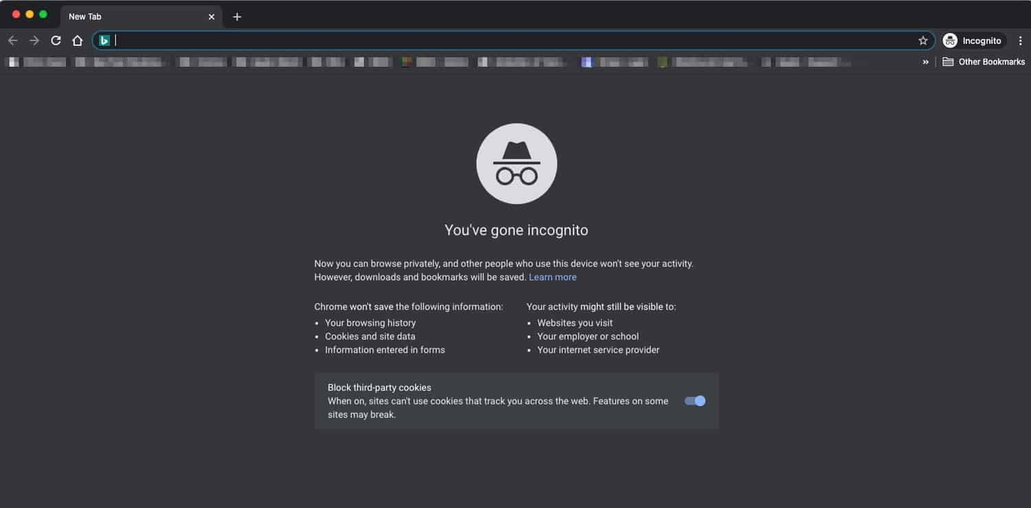Click the Bing search engine icon
The width and height of the screenshot is (1031, 508).
pos(104,41)
